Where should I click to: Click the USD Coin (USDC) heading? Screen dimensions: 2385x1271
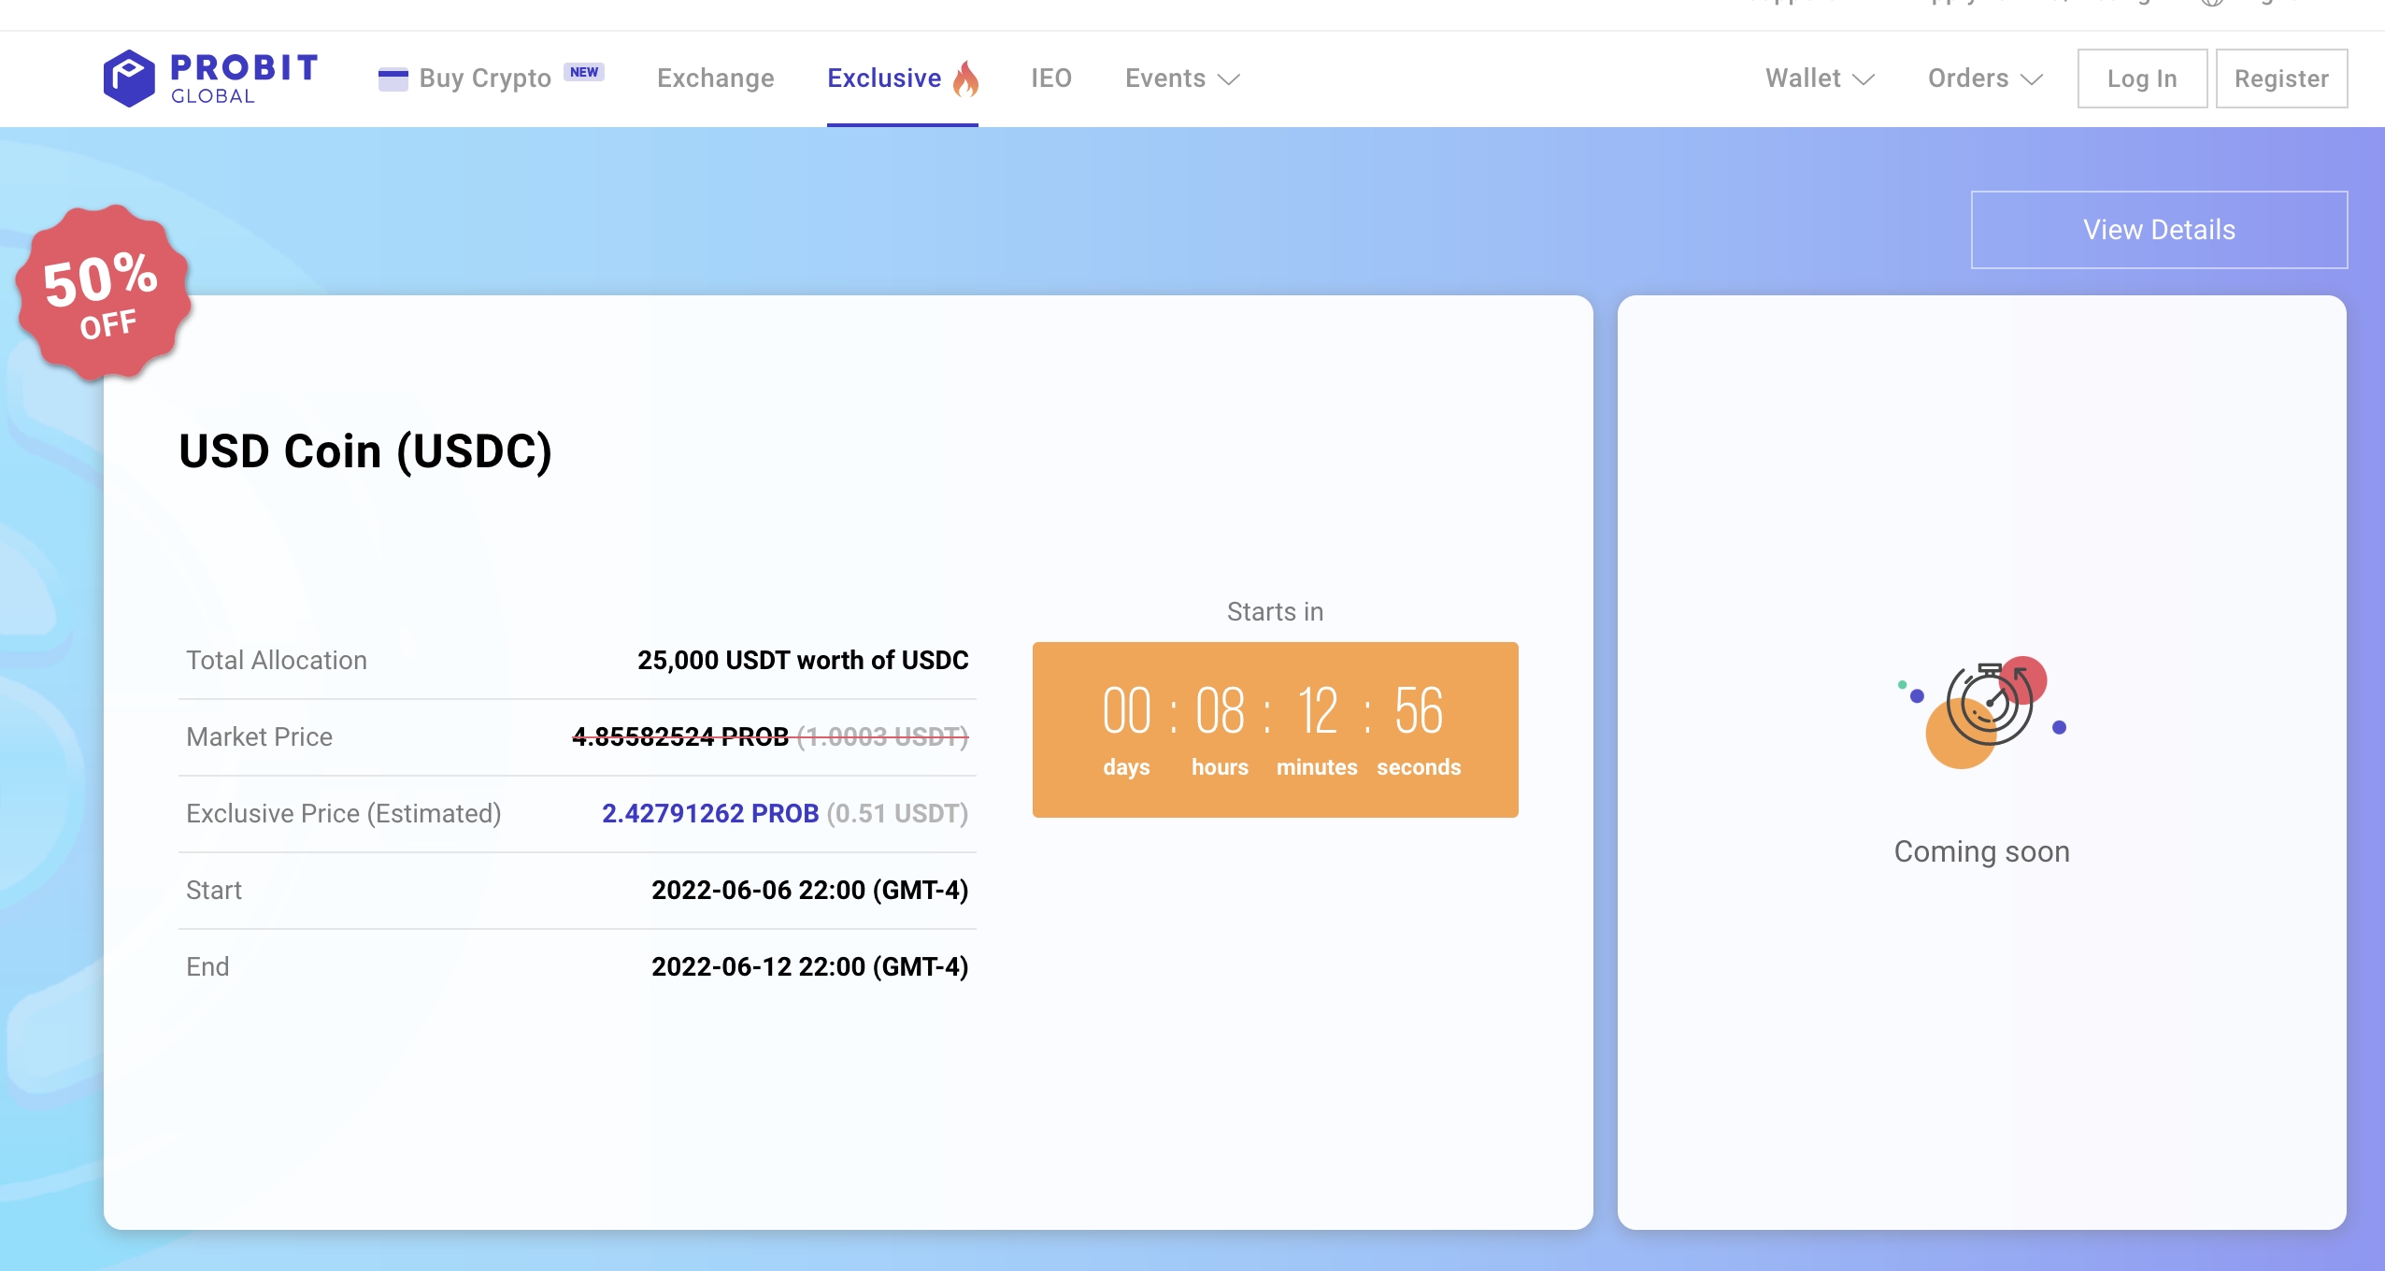pos(365,451)
